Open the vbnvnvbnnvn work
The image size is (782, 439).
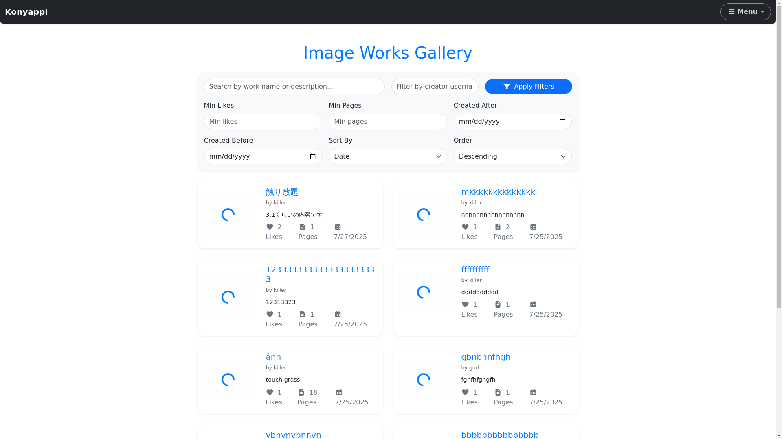(293, 435)
